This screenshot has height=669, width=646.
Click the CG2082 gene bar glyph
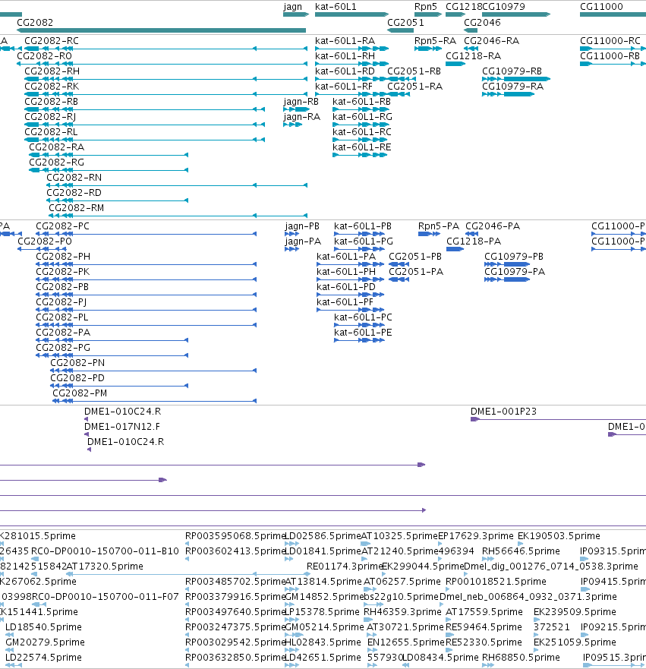point(161,30)
